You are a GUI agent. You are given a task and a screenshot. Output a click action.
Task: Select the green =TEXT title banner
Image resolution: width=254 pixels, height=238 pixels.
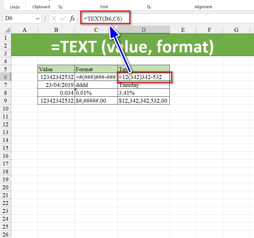[x=132, y=46]
